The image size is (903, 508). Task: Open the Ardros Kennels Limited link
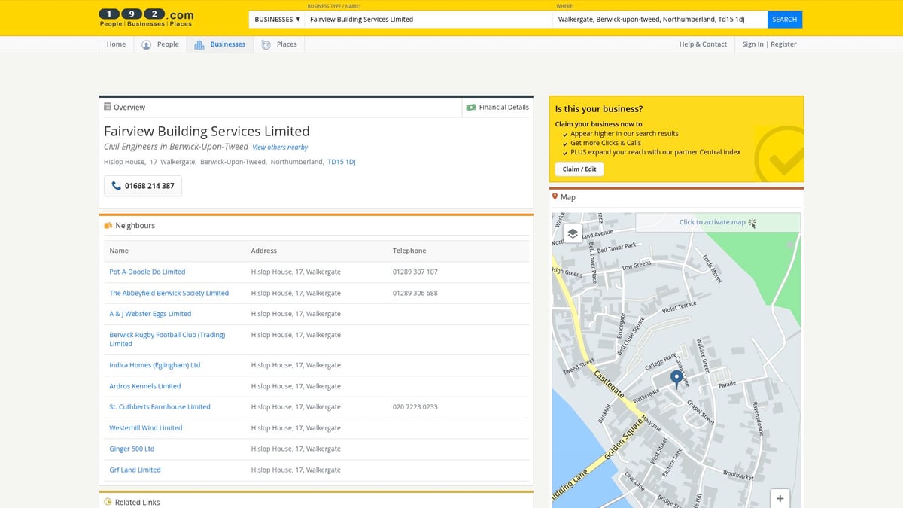coord(145,386)
